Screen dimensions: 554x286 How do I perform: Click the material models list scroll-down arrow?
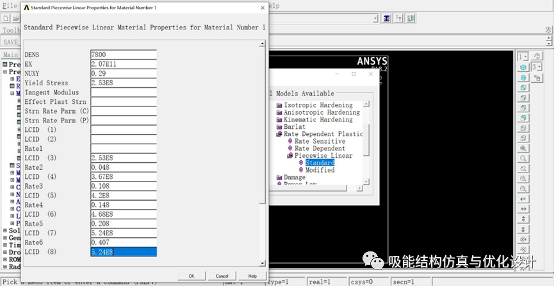367,181
